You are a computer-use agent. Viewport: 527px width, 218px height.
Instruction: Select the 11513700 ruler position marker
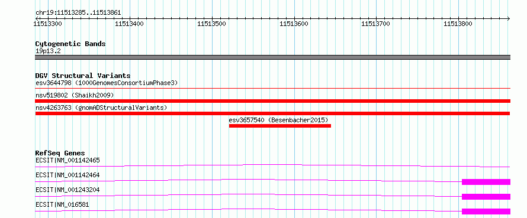pos(376,24)
